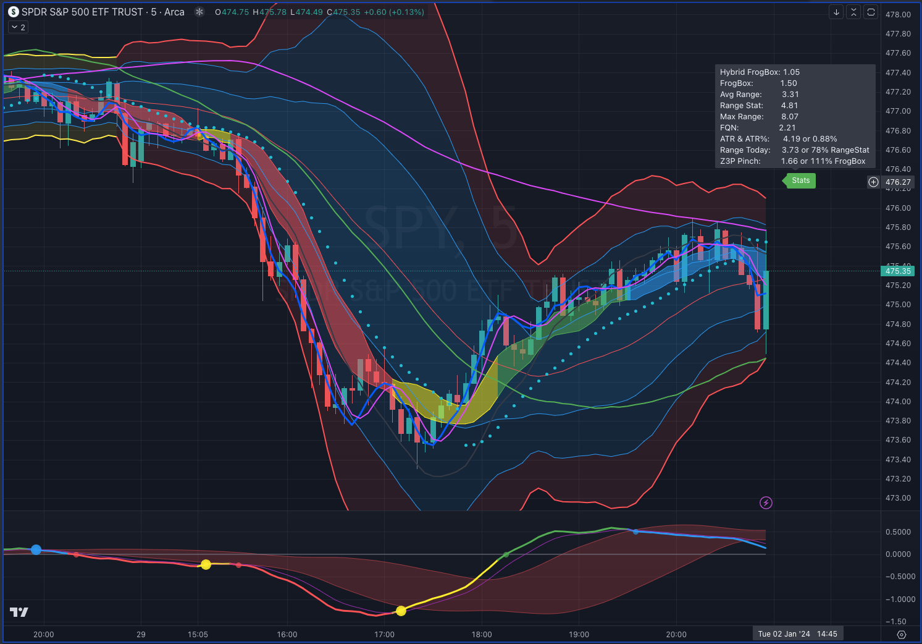
Task: Click the snowflake market status icon
Action: [199, 12]
